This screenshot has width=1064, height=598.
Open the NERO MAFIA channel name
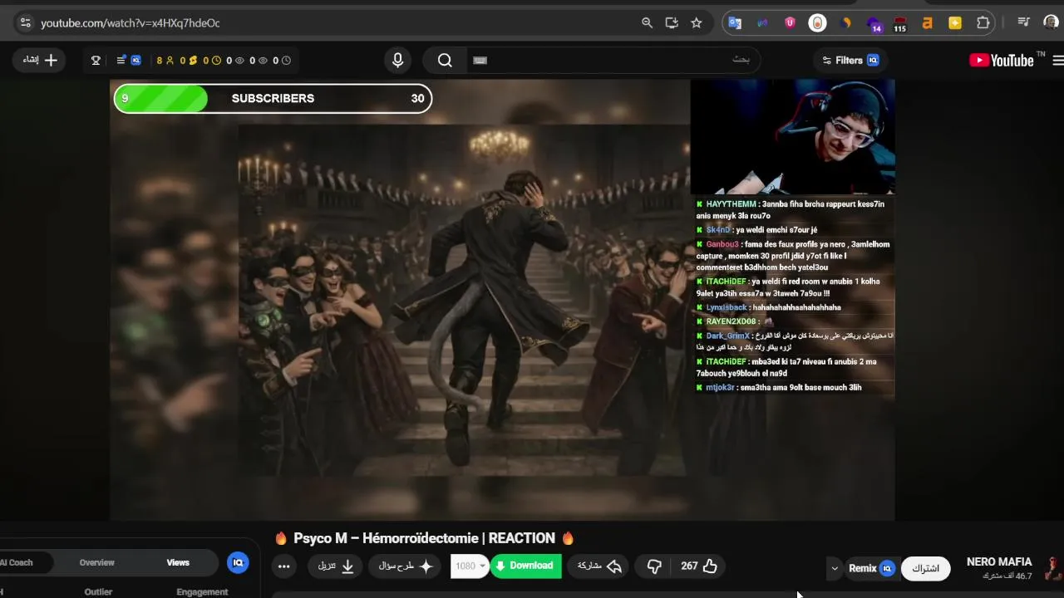[x=999, y=562]
